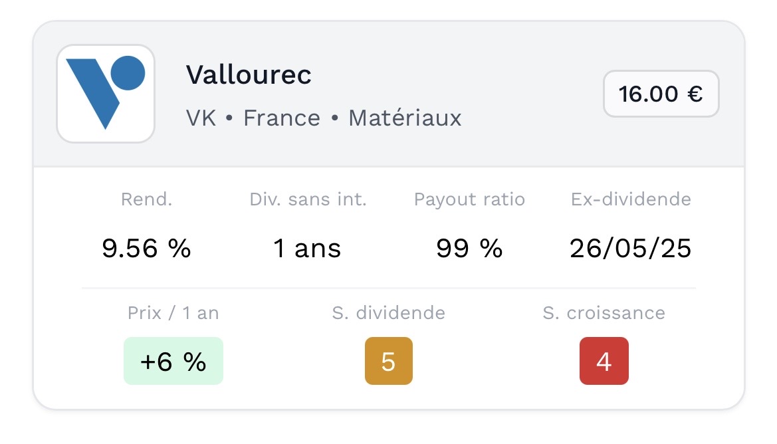Image resolution: width=777 pixels, height=444 pixels.
Task: Click the Rend. column label
Action: [146, 199]
